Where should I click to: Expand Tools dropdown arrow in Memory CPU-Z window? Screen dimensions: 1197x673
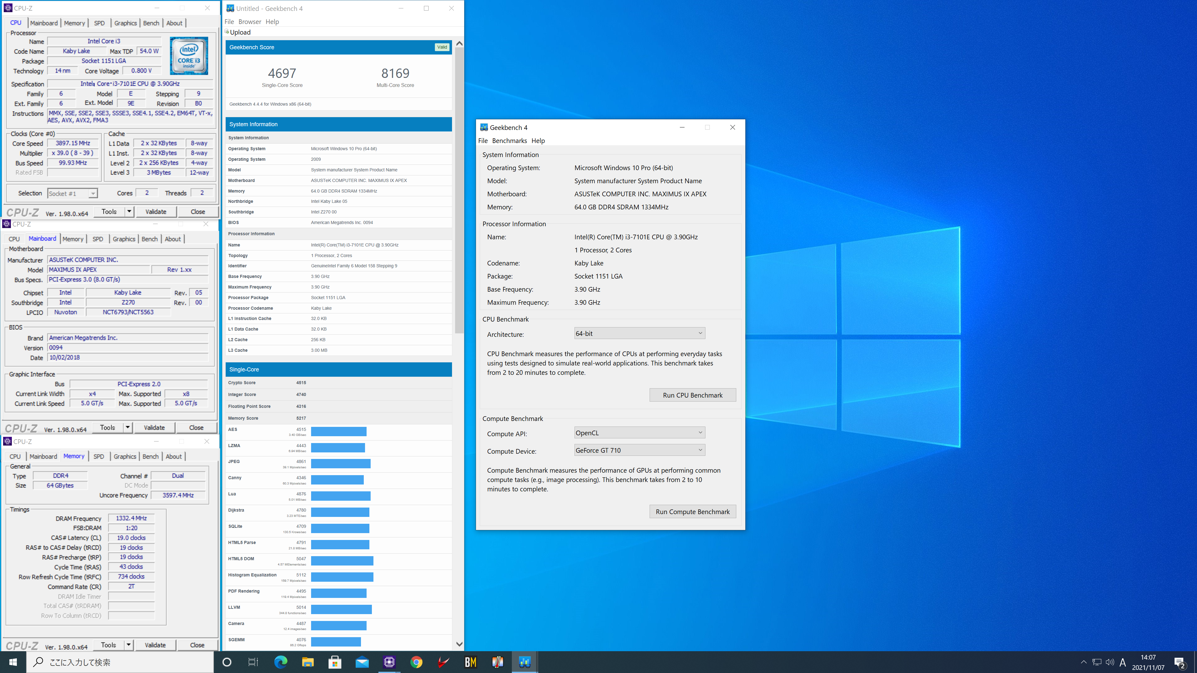(x=128, y=645)
